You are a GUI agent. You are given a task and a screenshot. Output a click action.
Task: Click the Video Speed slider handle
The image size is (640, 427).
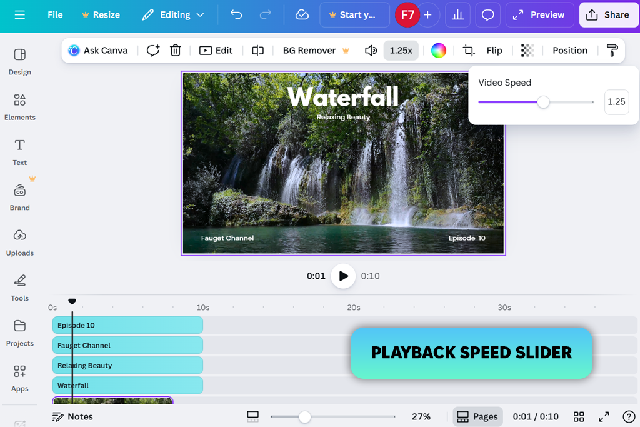pos(543,102)
